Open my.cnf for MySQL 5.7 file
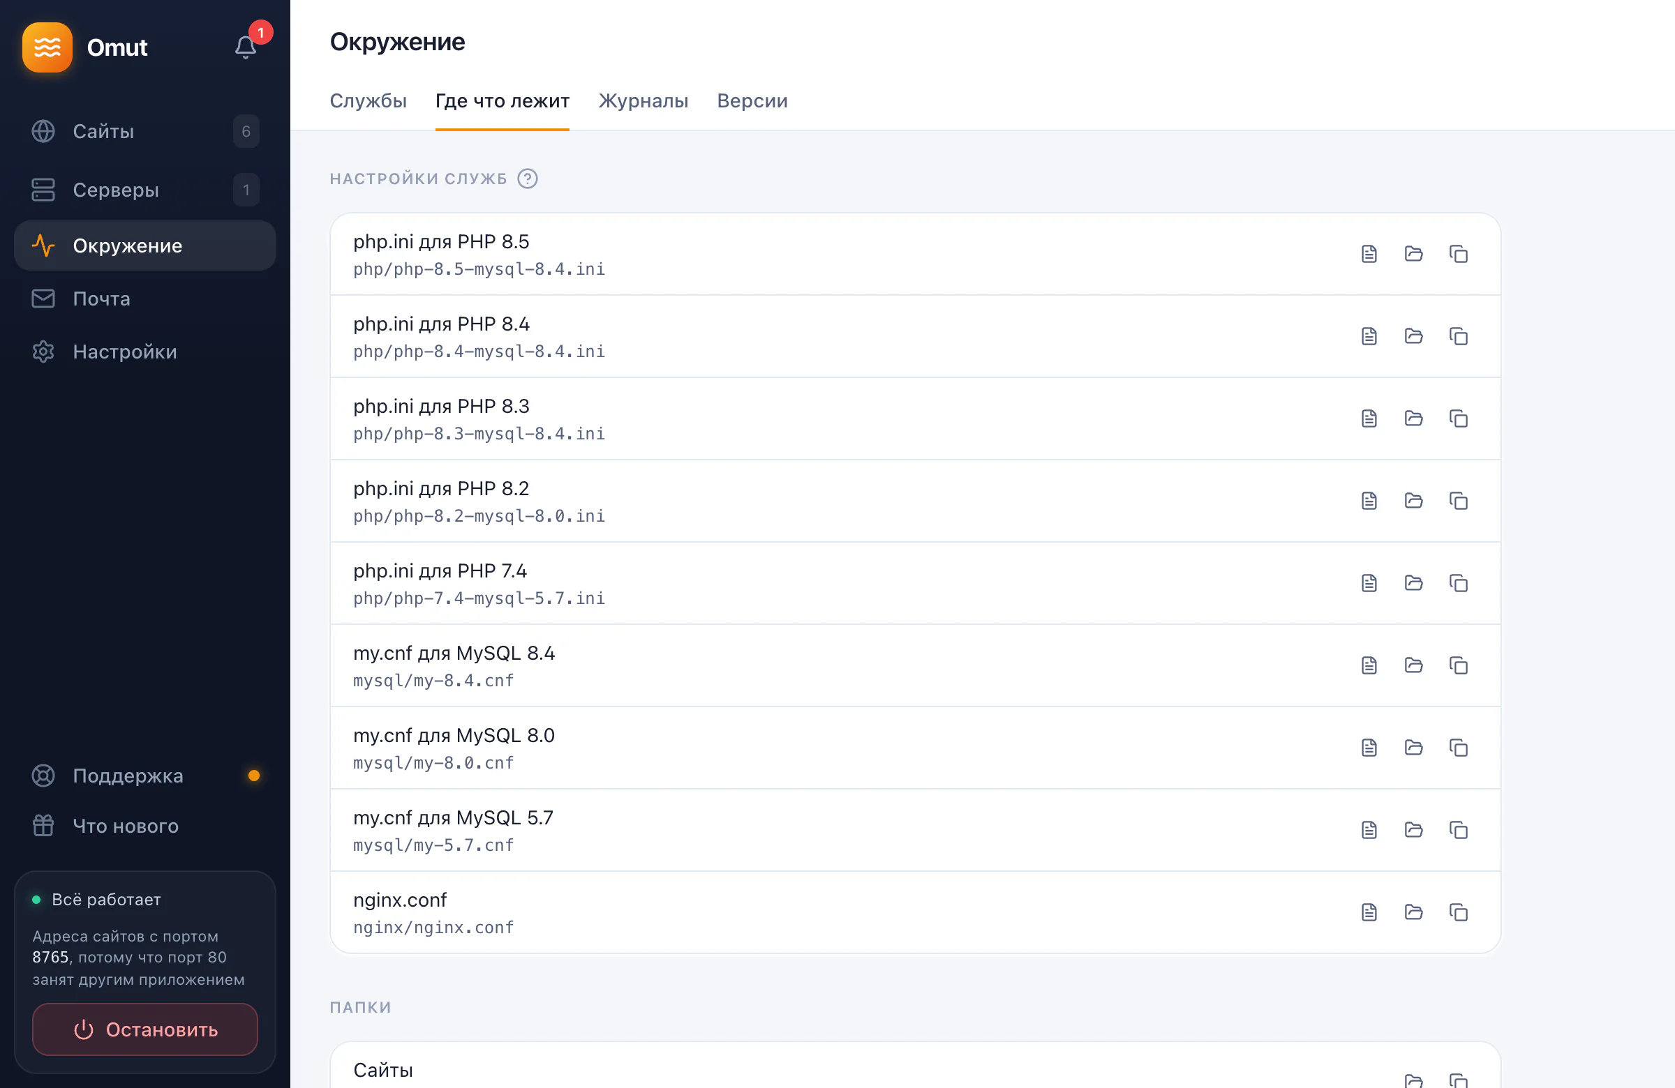This screenshot has width=1675, height=1088. (x=1369, y=830)
